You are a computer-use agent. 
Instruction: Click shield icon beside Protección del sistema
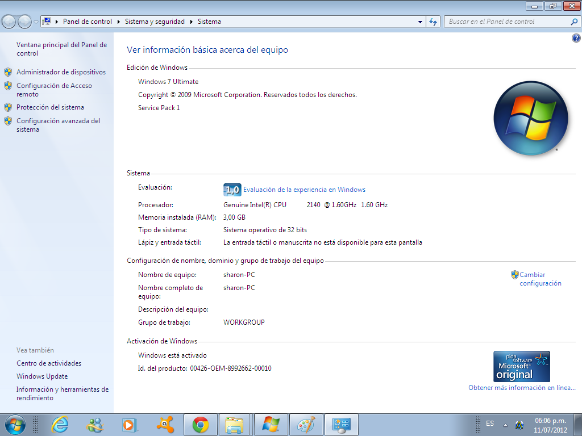pos(8,107)
